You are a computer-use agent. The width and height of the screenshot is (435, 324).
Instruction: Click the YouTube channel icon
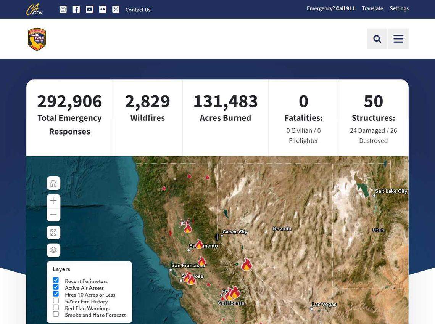[x=89, y=9]
